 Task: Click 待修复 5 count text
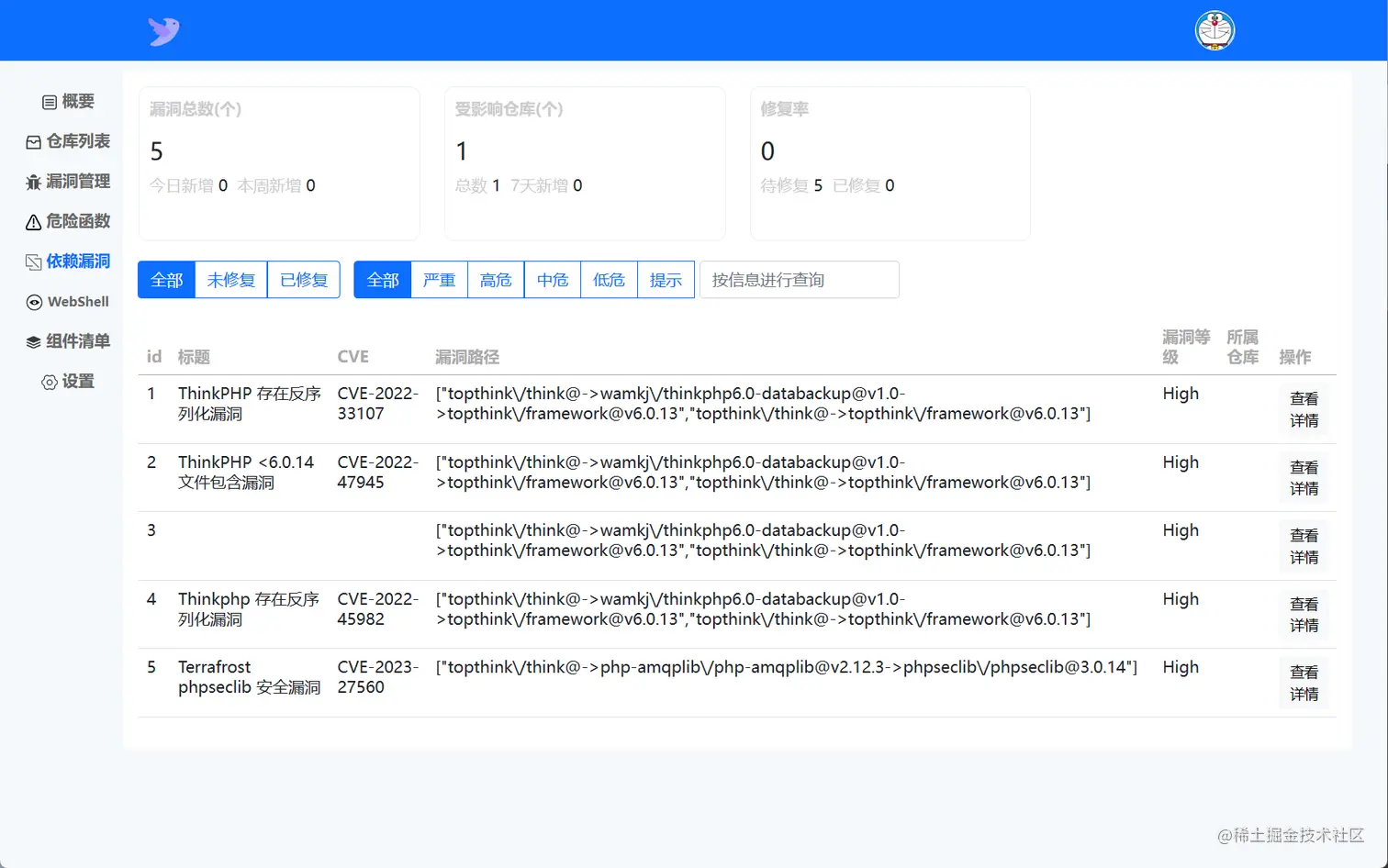click(x=791, y=185)
